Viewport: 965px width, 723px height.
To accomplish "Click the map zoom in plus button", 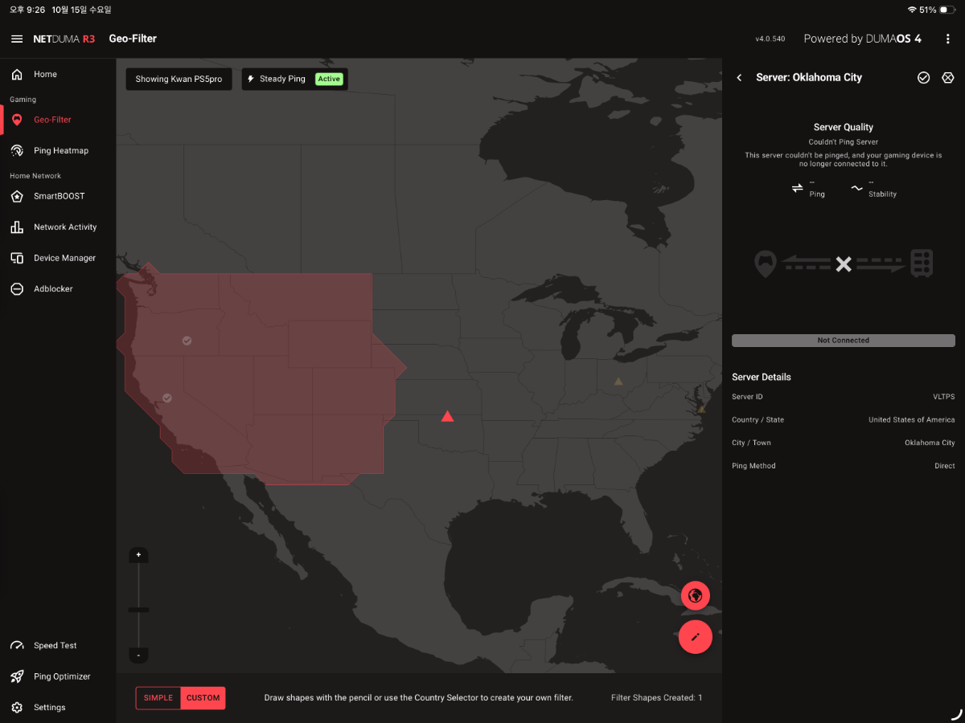I will [x=138, y=555].
